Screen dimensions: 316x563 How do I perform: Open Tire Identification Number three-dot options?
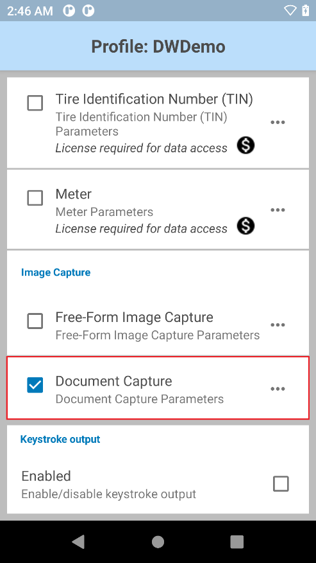[x=278, y=123]
